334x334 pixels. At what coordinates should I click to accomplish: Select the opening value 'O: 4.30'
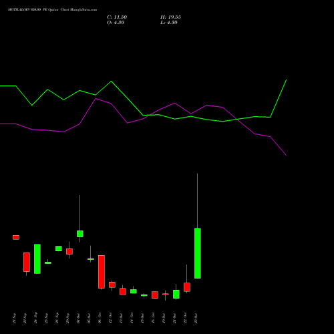pos(116,23)
